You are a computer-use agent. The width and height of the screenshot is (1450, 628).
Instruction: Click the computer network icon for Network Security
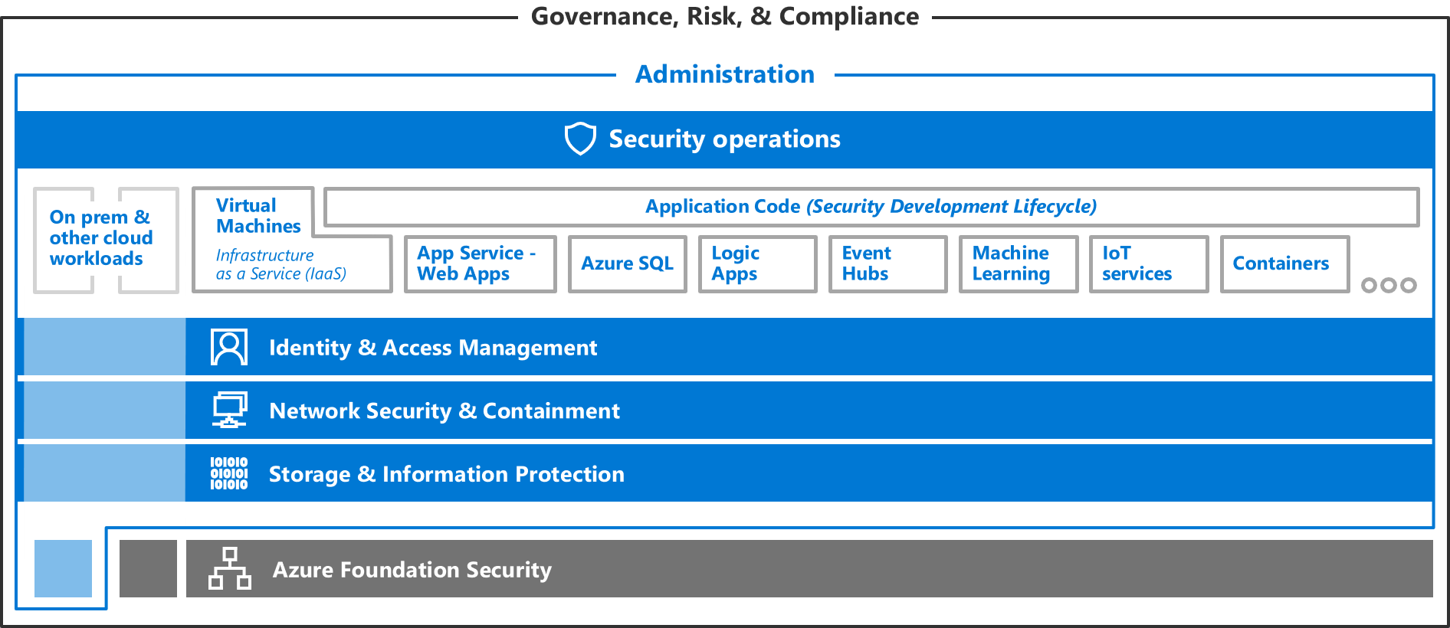(229, 410)
